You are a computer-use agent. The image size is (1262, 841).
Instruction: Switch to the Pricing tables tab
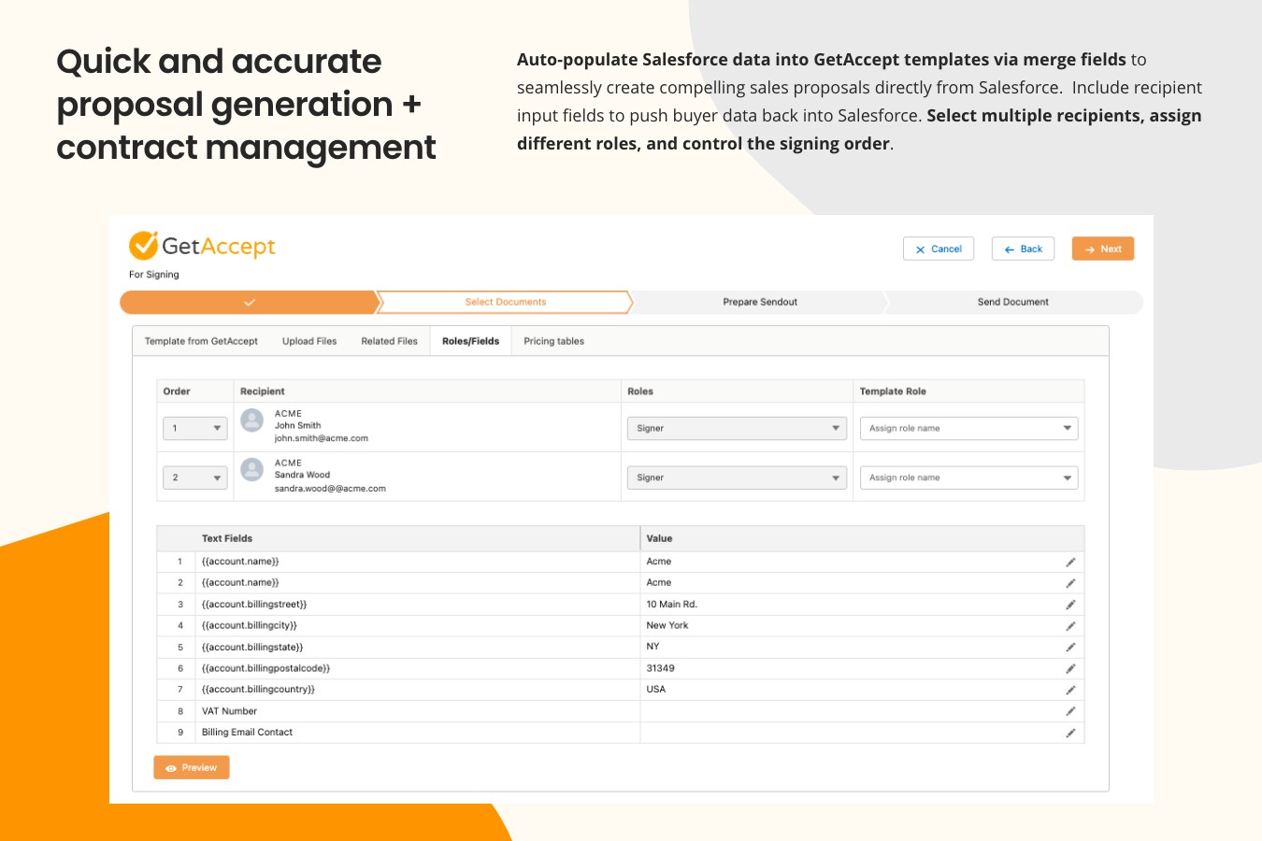553,341
